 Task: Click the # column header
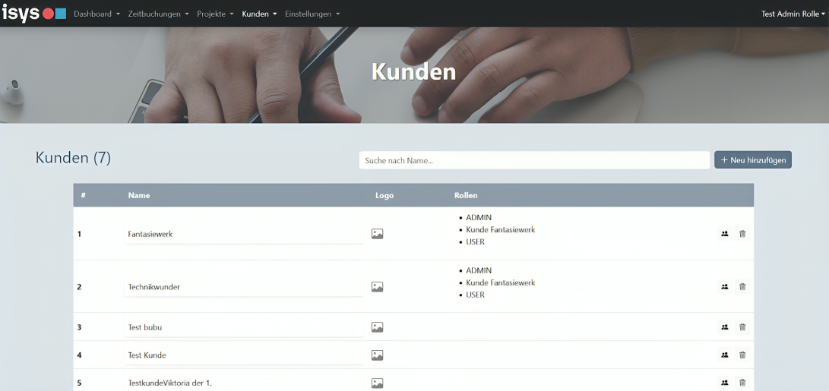[x=83, y=195]
